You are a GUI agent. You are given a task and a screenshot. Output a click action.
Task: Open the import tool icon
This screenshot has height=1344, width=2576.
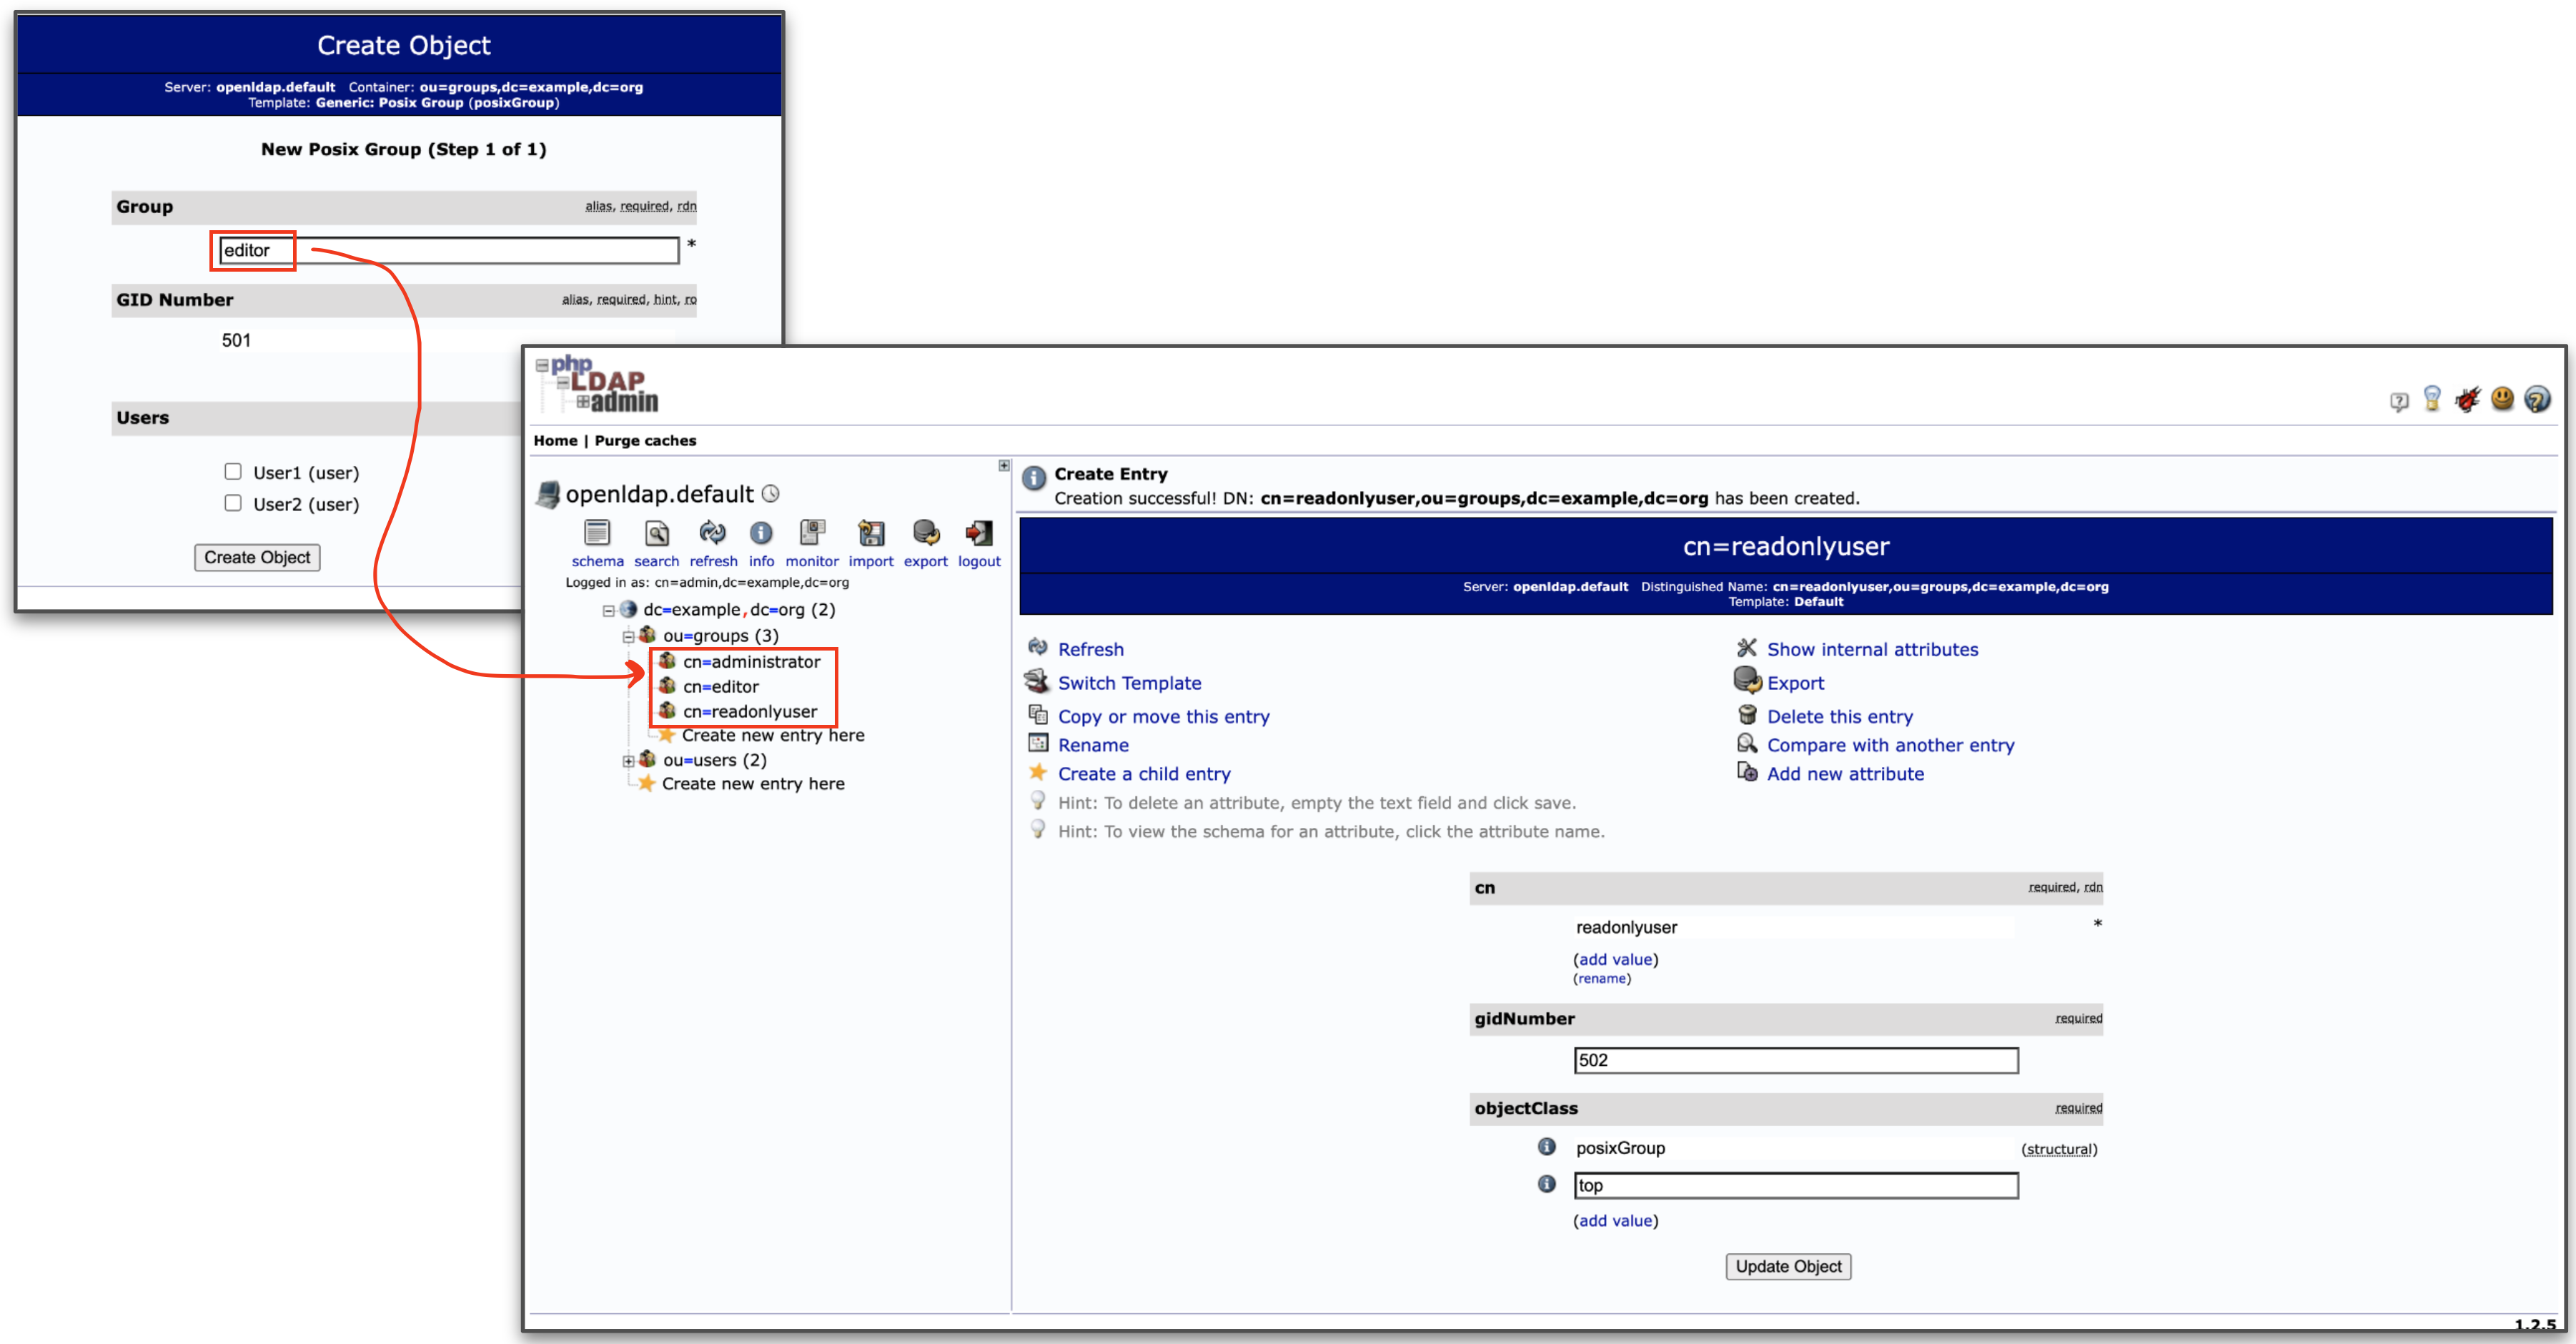click(871, 533)
